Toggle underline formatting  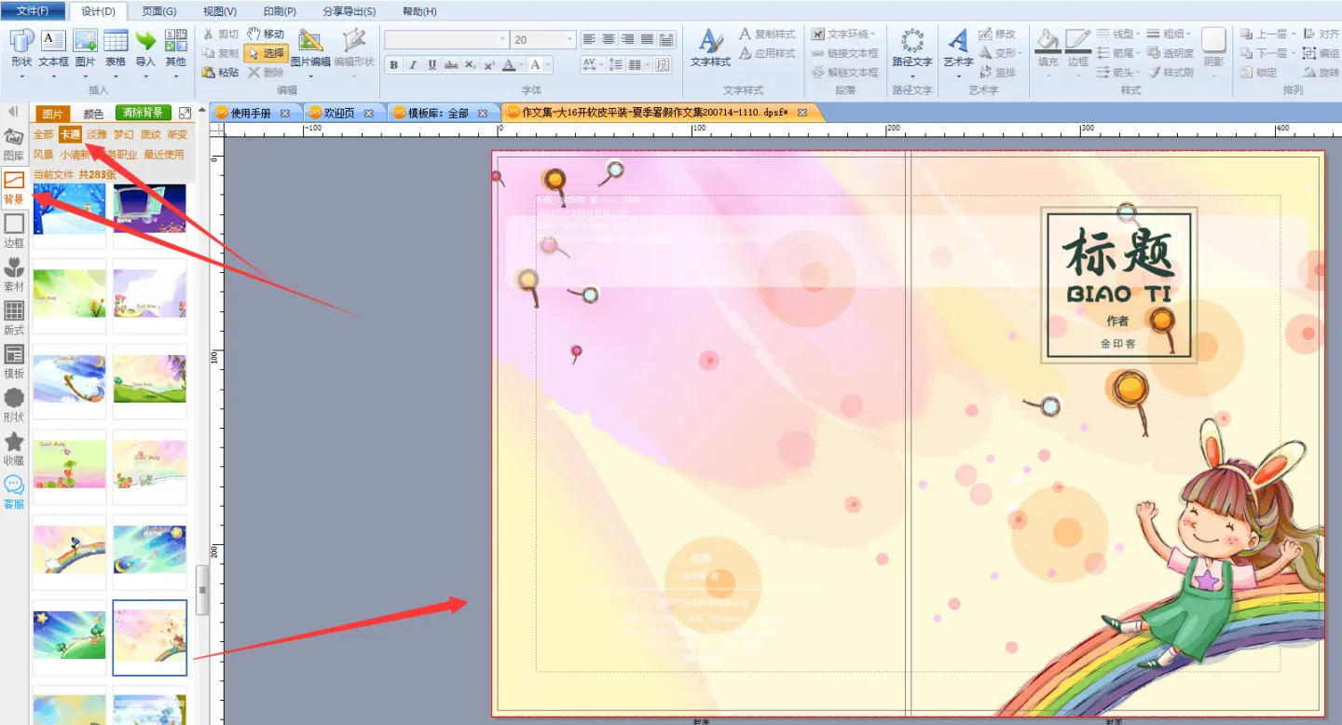pos(431,65)
